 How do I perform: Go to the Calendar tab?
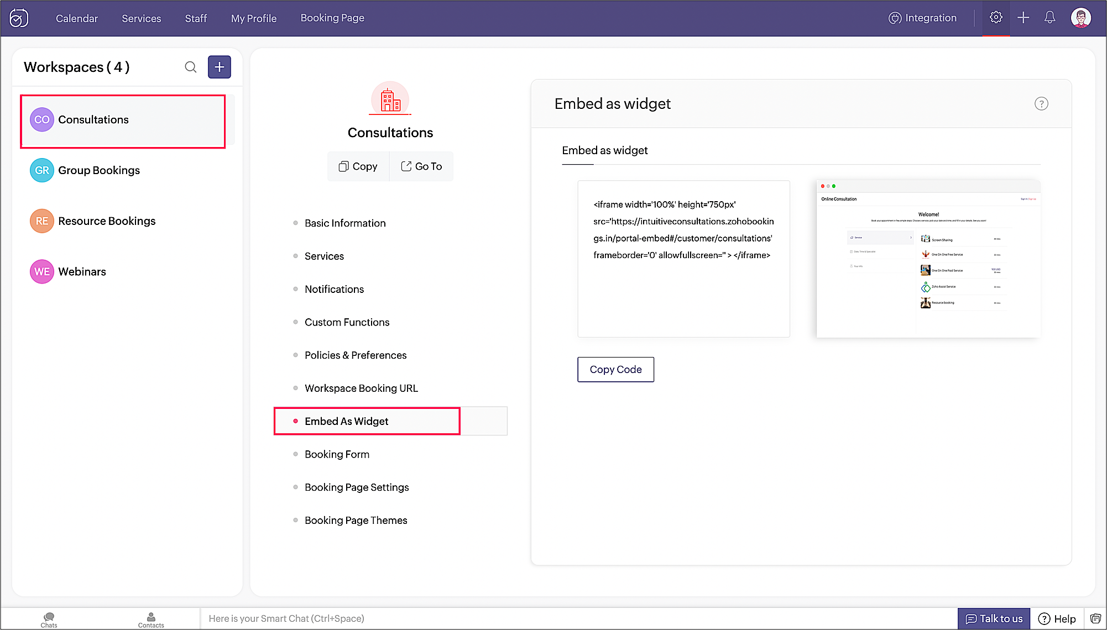(77, 18)
